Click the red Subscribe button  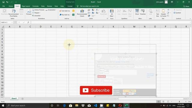(96, 90)
